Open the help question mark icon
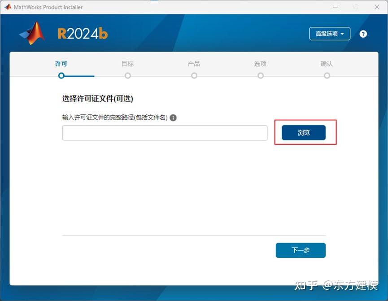Viewport: 388px width, 301px height. [x=363, y=34]
